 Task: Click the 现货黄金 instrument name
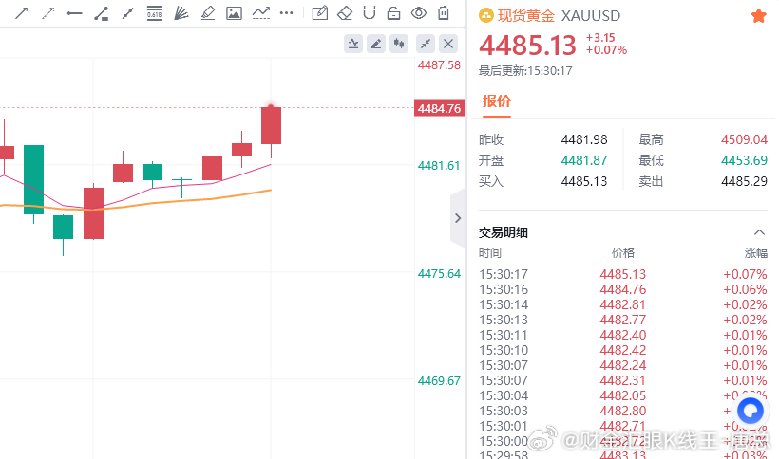526,16
